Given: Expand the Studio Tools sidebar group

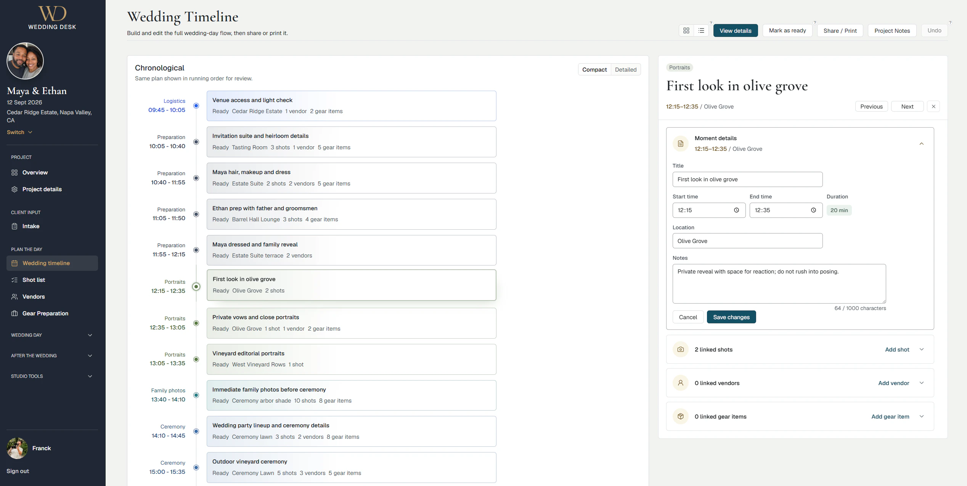Looking at the screenshot, I should tap(52, 376).
